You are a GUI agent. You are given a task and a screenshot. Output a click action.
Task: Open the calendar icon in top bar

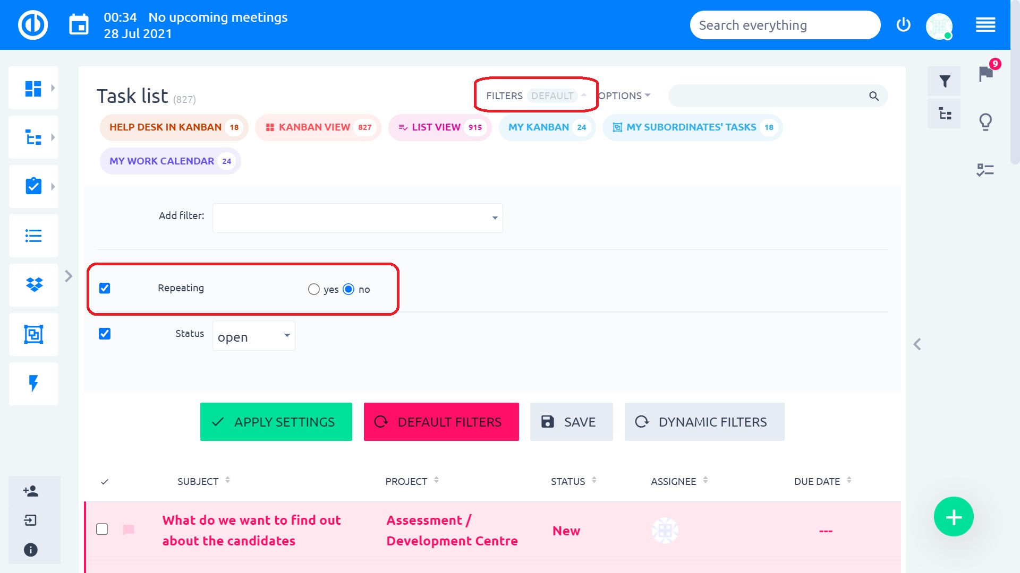tap(79, 25)
